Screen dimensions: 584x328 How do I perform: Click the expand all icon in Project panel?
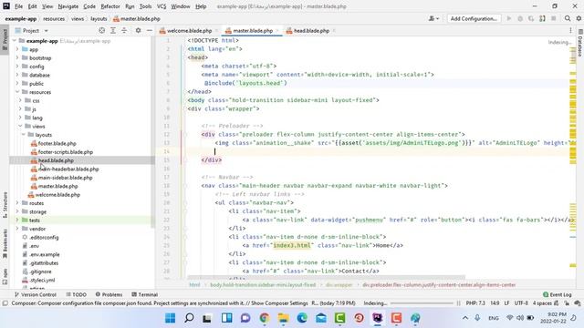pyautogui.click(x=113, y=30)
